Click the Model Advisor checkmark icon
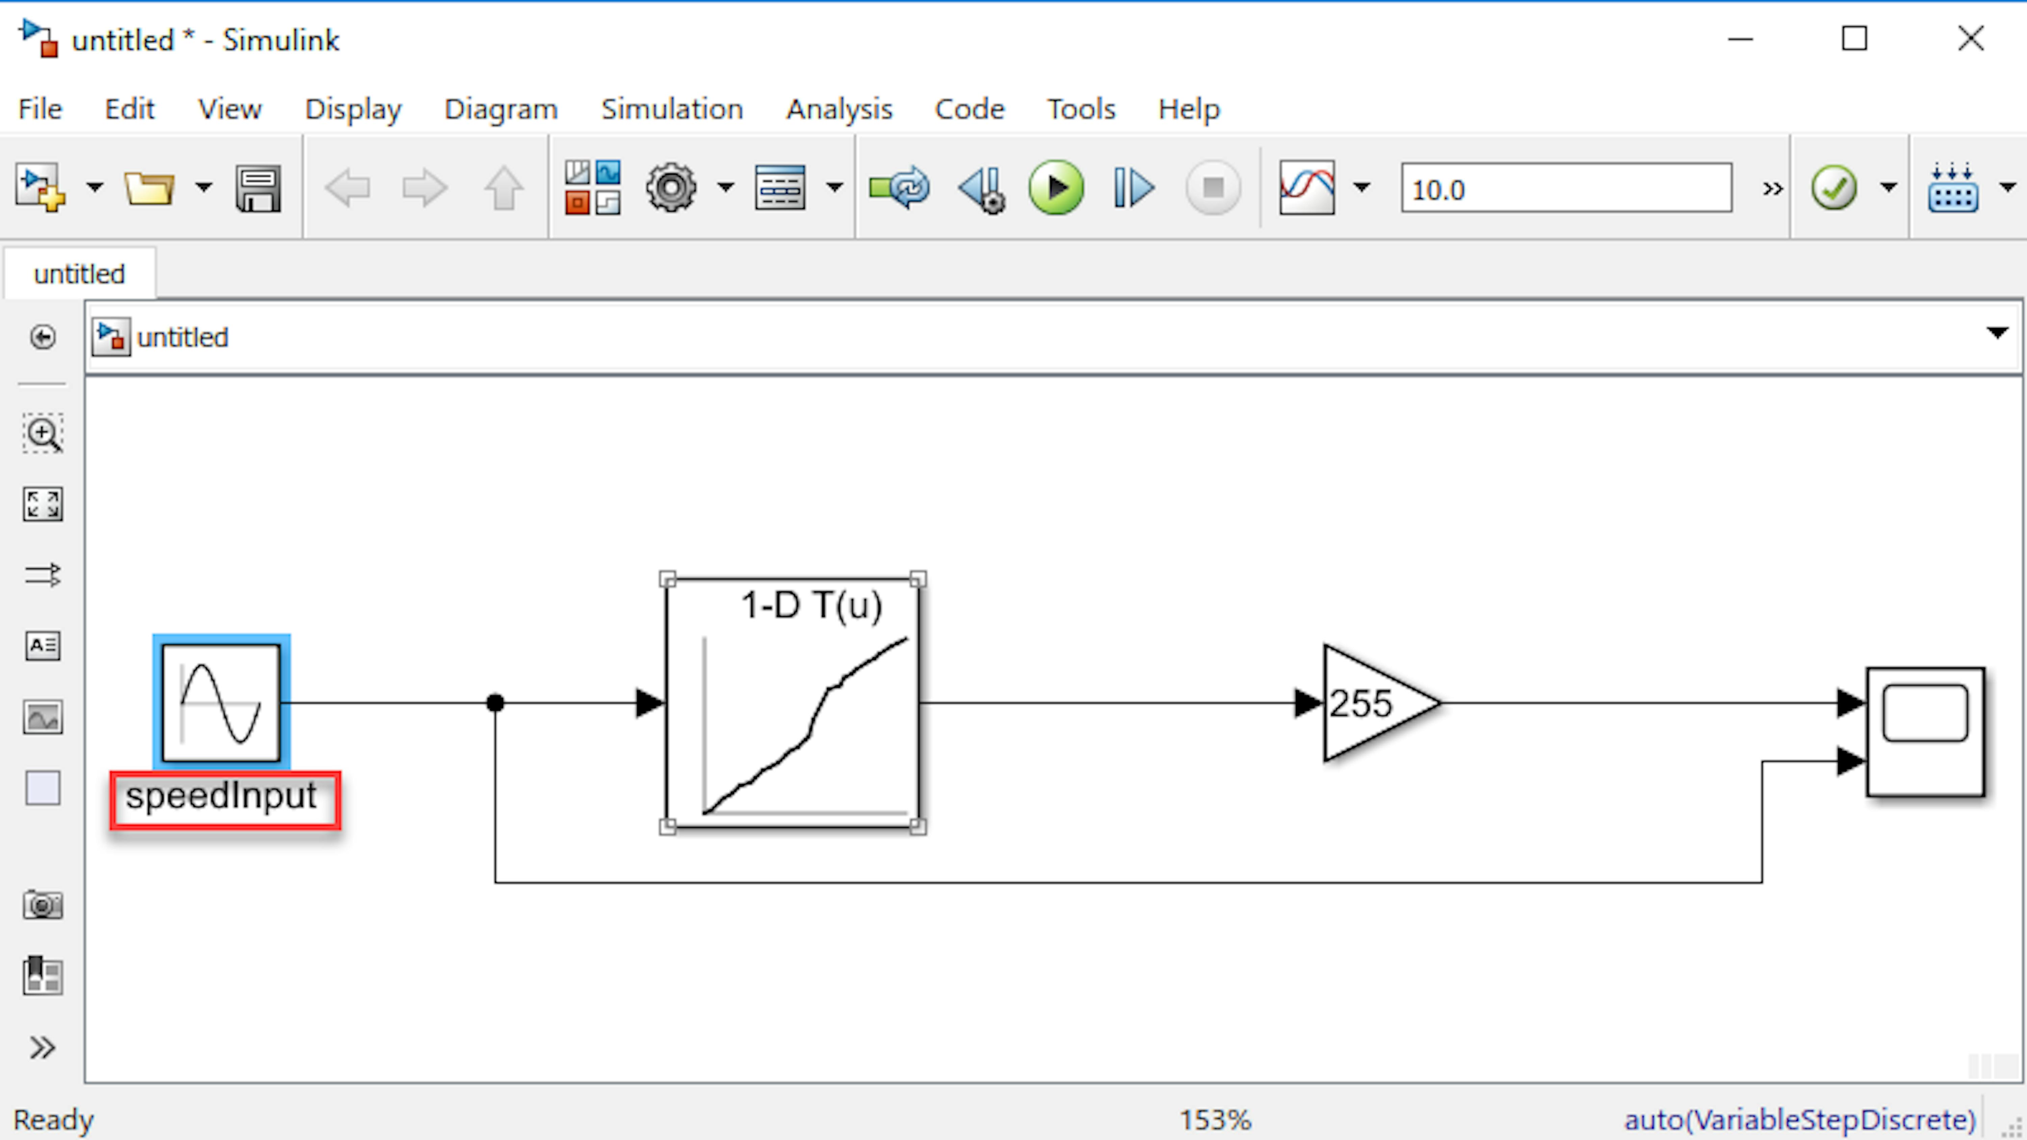Screen dimensions: 2027x1140 [x=1834, y=188]
